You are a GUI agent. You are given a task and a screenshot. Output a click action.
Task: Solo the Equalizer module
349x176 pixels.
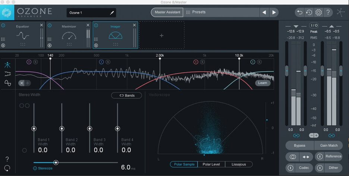pos(3,45)
